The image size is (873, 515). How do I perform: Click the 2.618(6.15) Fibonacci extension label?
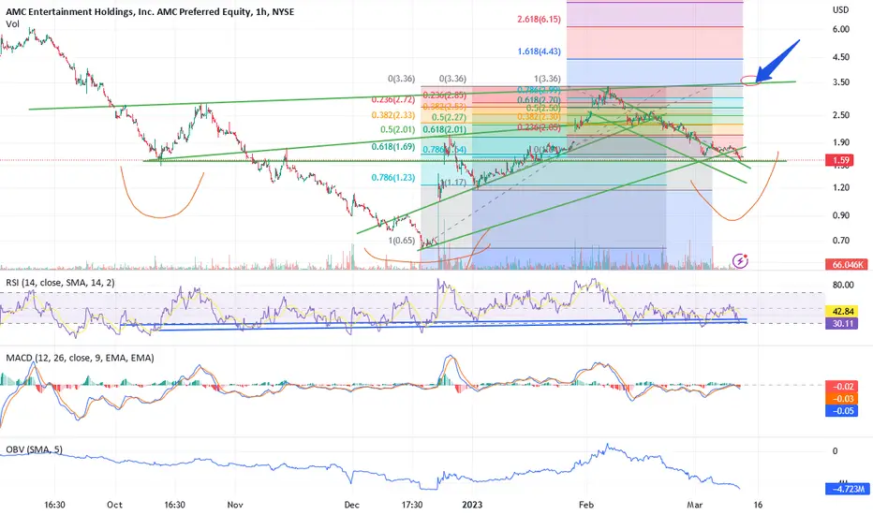click(539, 19)
